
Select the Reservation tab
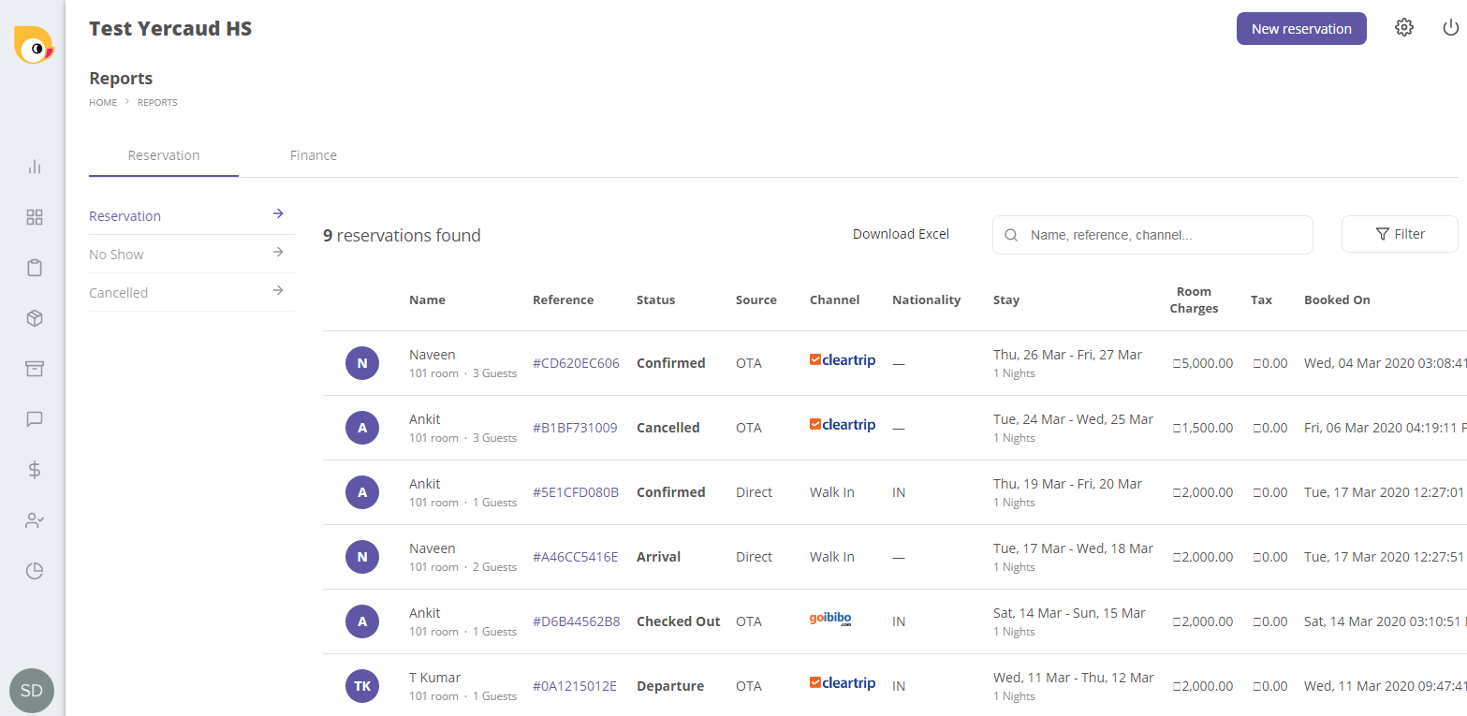pyautogui.click(x=164, y=155)
